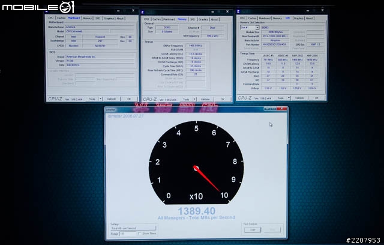This screenshot has height=245, width=384.
Task: Switch to the Caches tab in the Memory CPU-Z window
Action: (157, 19)
